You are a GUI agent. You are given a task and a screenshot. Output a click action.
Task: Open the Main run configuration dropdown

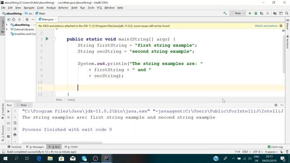click(237, 13)
